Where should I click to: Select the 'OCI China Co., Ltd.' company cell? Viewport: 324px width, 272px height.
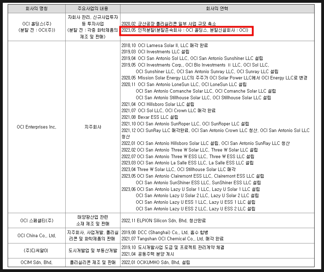click(37, 235)
